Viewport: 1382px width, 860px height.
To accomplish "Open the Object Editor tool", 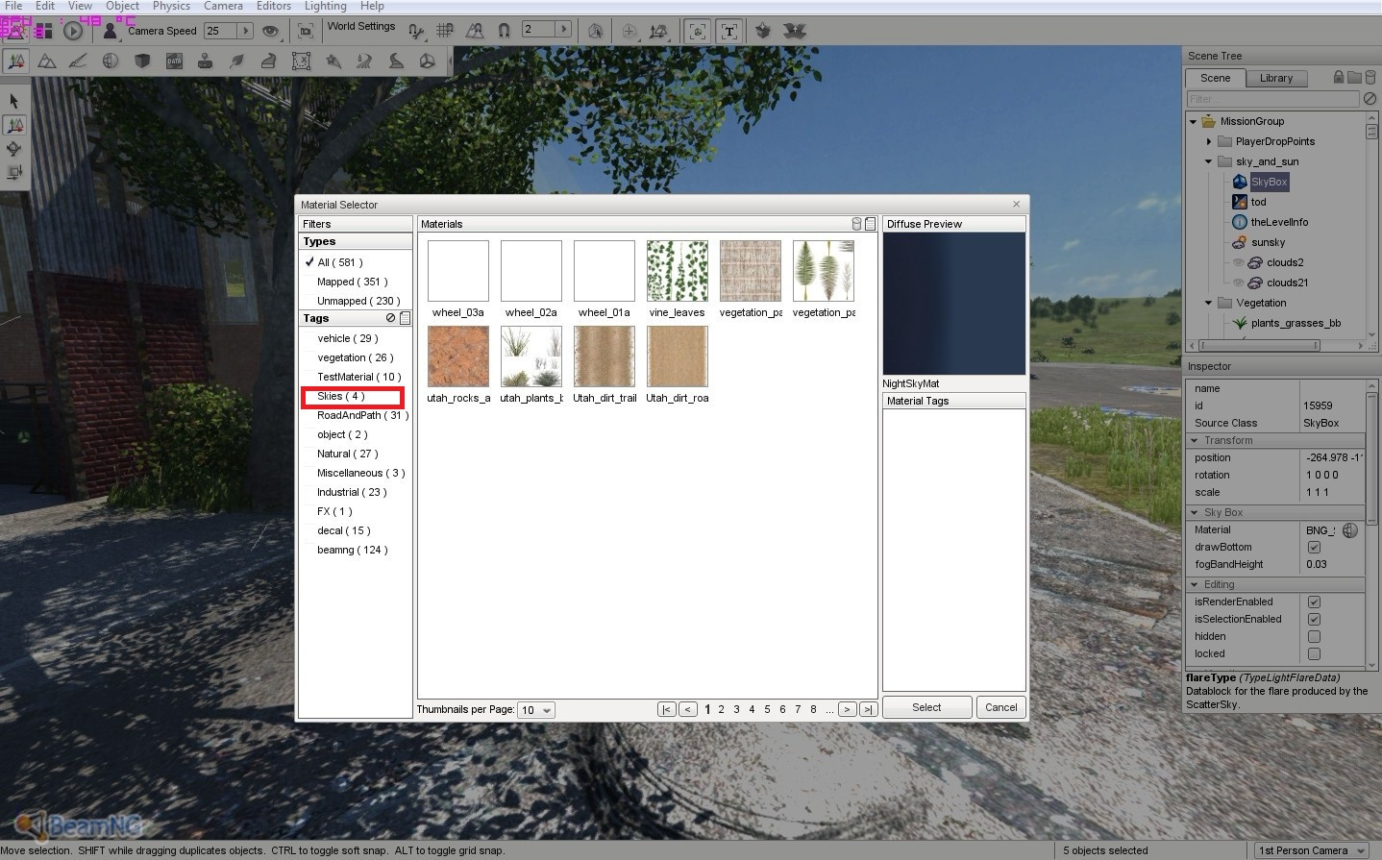I will pyautogui.click(x=16, y=61).
